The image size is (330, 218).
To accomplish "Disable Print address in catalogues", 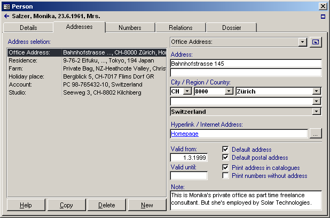I will tap(225, 168).
